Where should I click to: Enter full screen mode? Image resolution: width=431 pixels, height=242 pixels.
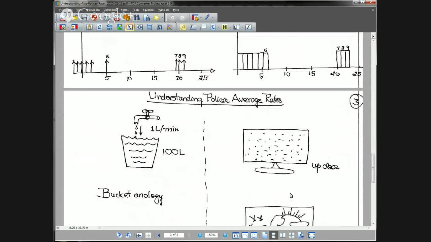click(x=312, y=235)
